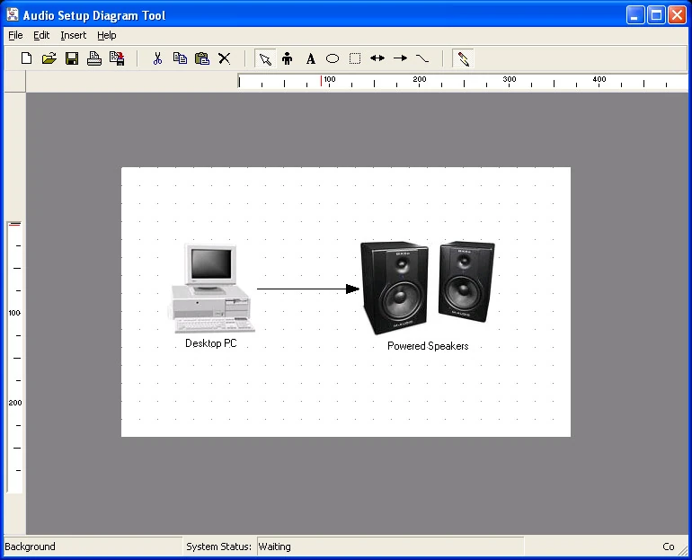Image resolution: width=692 pixels, height=560 pixels.
Task: Choose the bent line connector tool
Action: click(422, 58)
